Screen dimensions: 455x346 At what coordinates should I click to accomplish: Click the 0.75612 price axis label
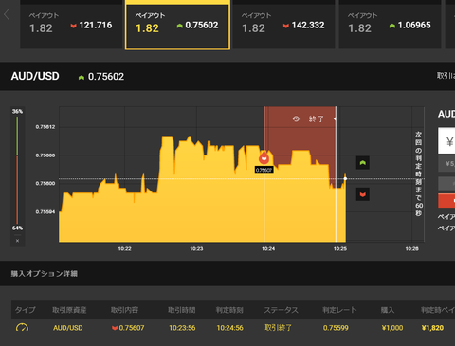[45, 127]
